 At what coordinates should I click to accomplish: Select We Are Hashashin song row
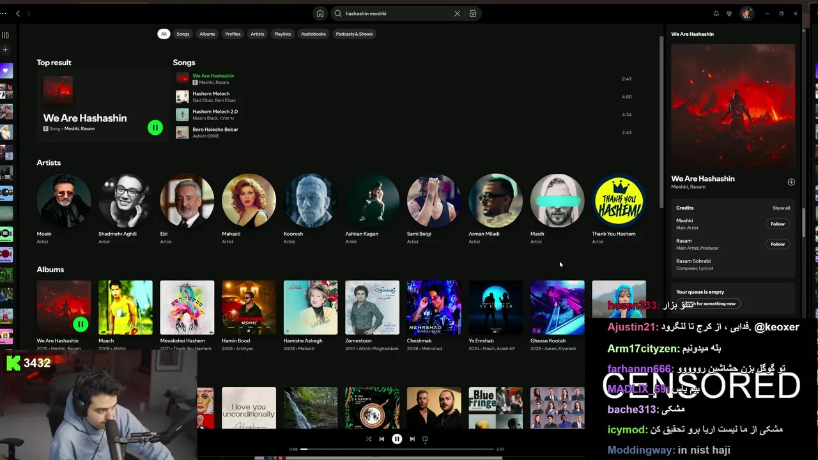coord(404,79)
